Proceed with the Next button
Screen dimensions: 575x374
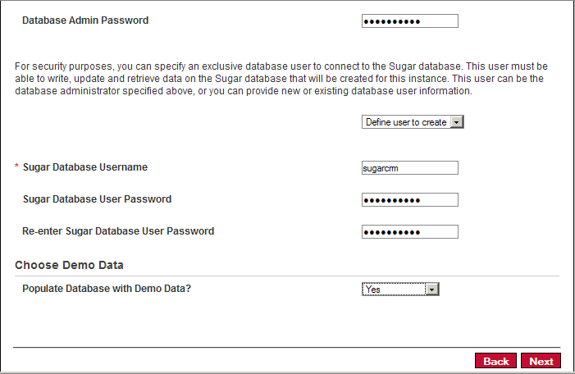[541, 361]
